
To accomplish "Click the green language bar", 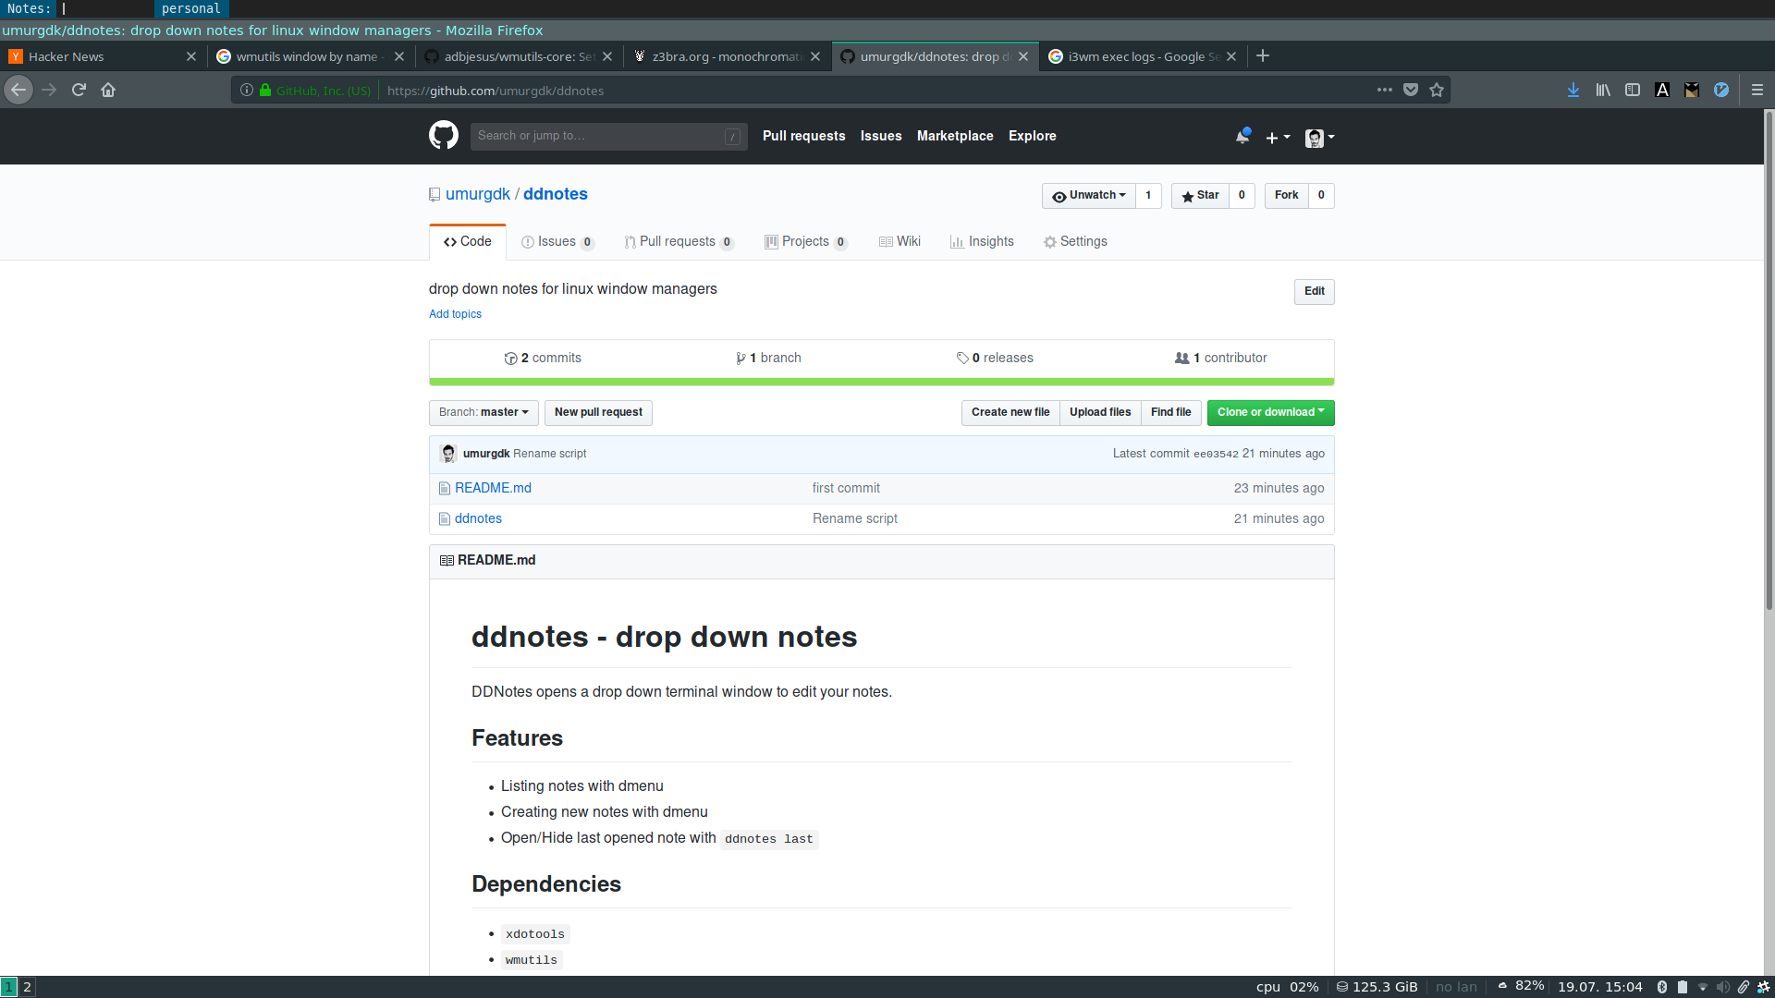I will [x=881, y=382].
